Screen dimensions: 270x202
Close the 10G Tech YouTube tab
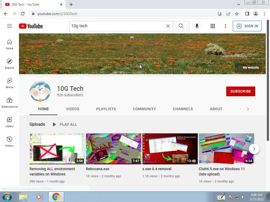[61, 4]
